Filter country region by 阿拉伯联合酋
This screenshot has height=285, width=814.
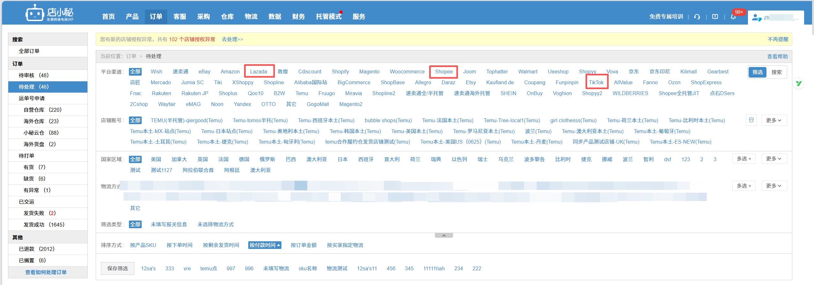(x=198, y=170)
